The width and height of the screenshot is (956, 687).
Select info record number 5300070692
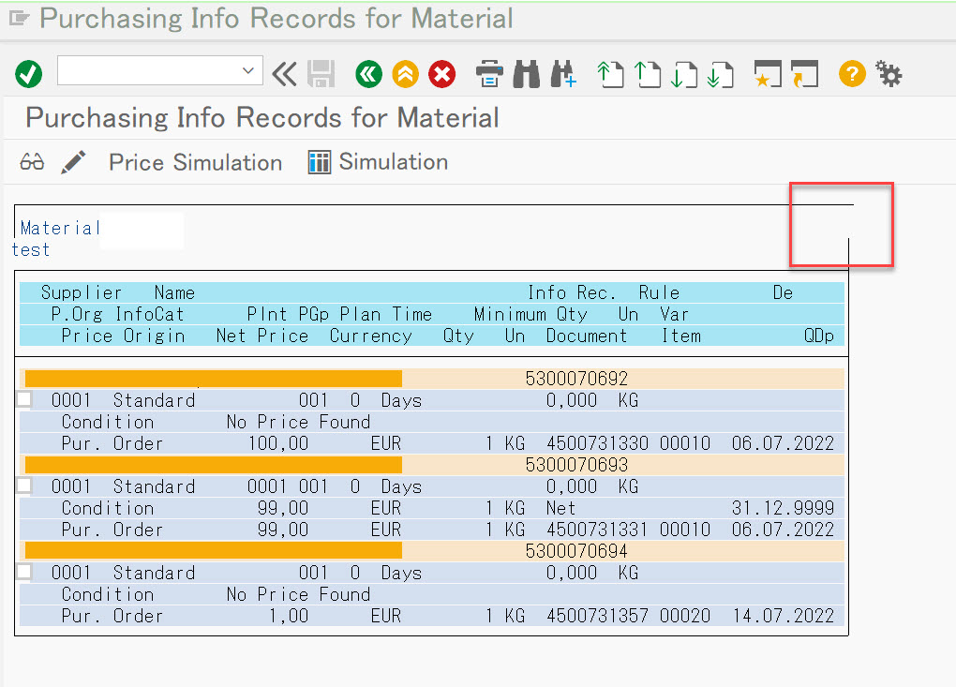pyautogui.click(x=576, y=379)
